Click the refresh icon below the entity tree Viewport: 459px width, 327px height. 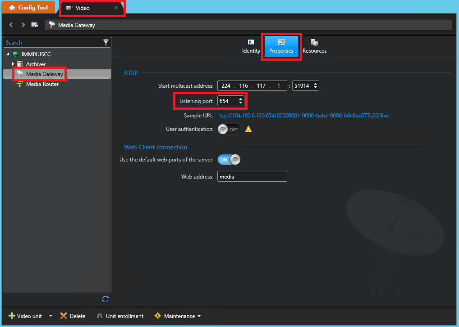point(106,299)
